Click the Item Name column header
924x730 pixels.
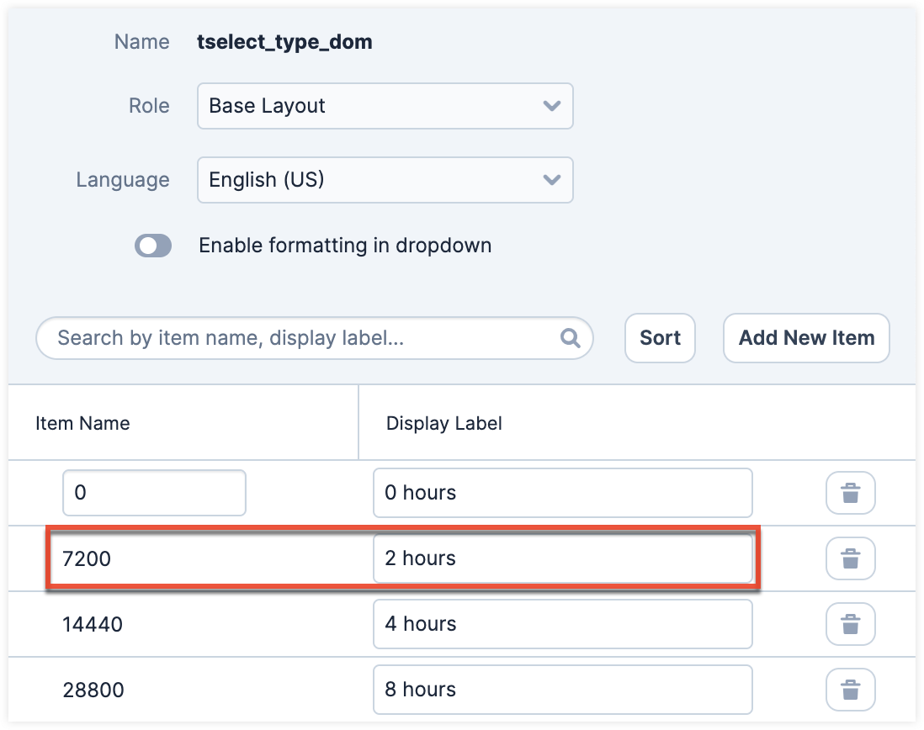coord(82,423)
